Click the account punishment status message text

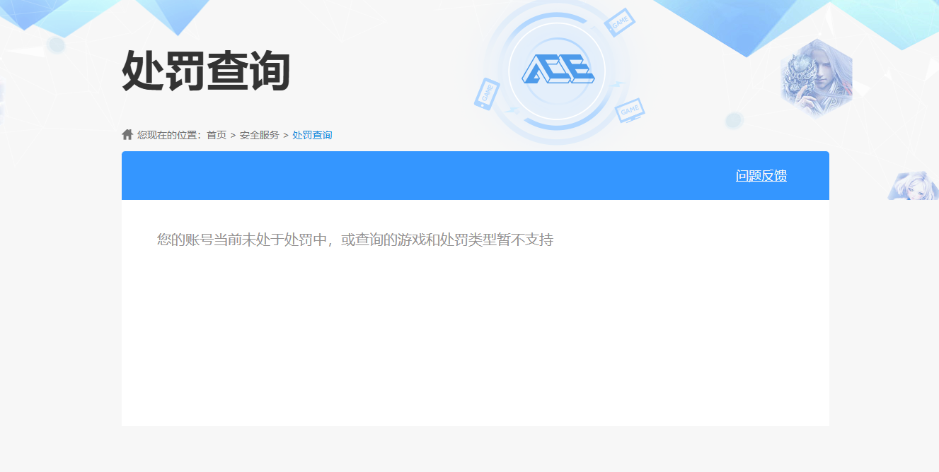[354, 239]
